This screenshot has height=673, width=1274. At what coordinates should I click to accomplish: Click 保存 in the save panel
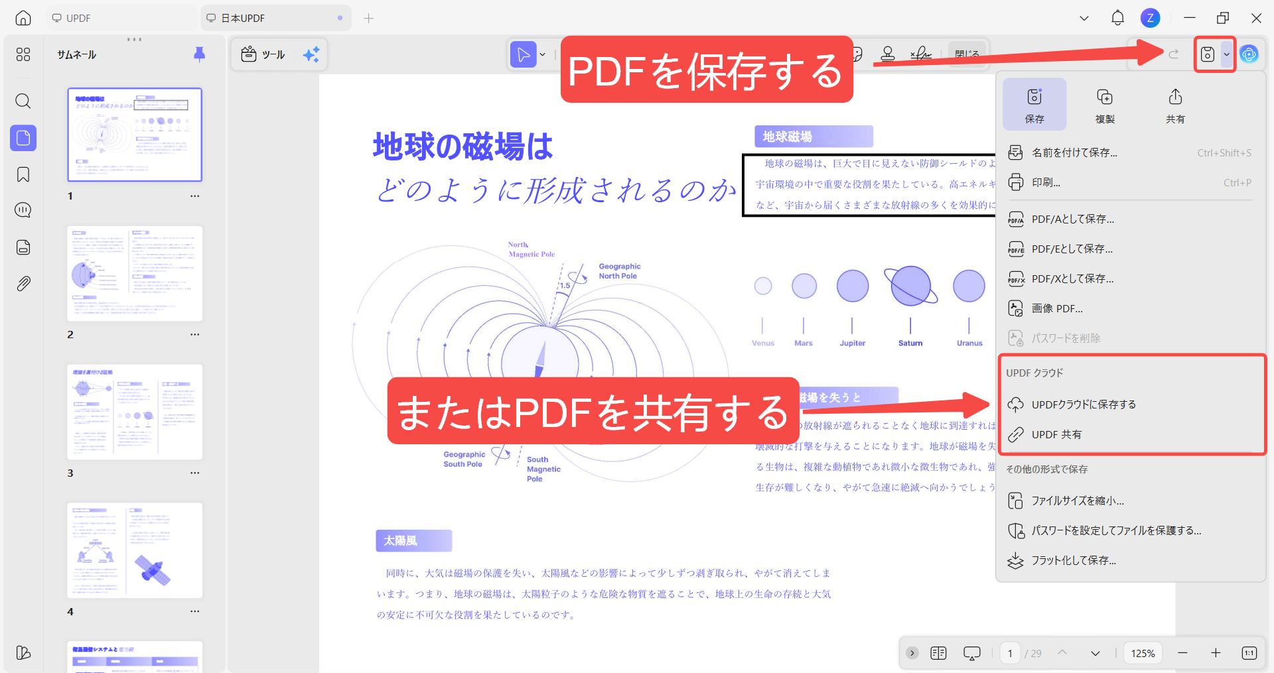click(1034, 105)
